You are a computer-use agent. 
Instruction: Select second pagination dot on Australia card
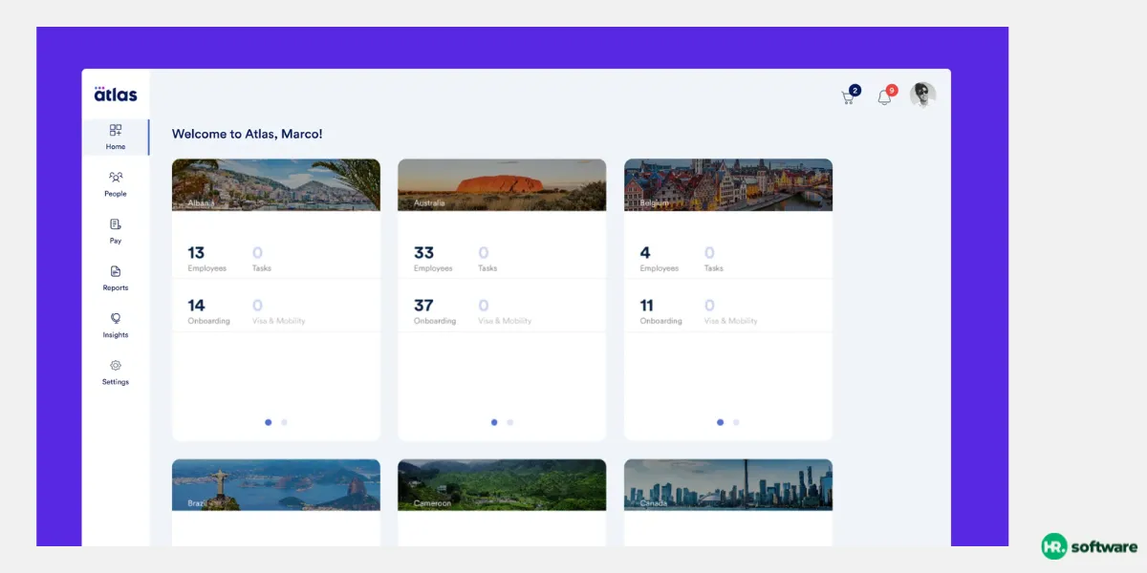(x=510, y=422)
